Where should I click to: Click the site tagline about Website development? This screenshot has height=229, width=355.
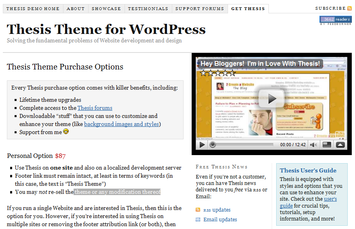point(94,40)
